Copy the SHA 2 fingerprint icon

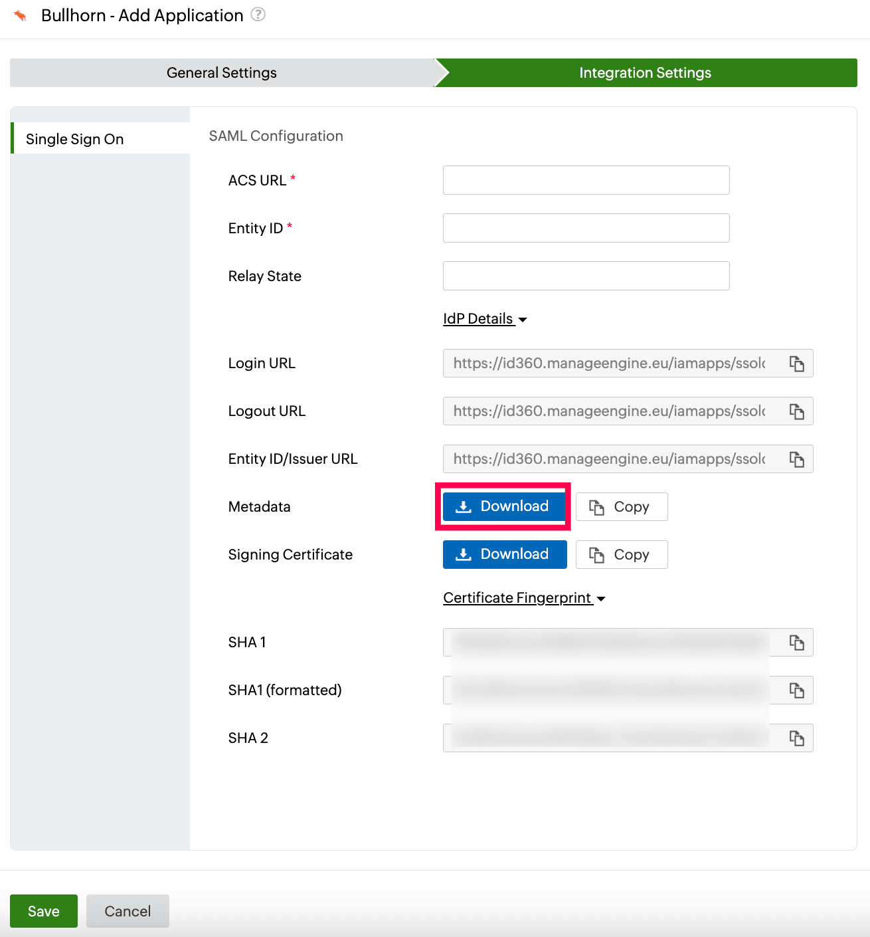(796, 738)
